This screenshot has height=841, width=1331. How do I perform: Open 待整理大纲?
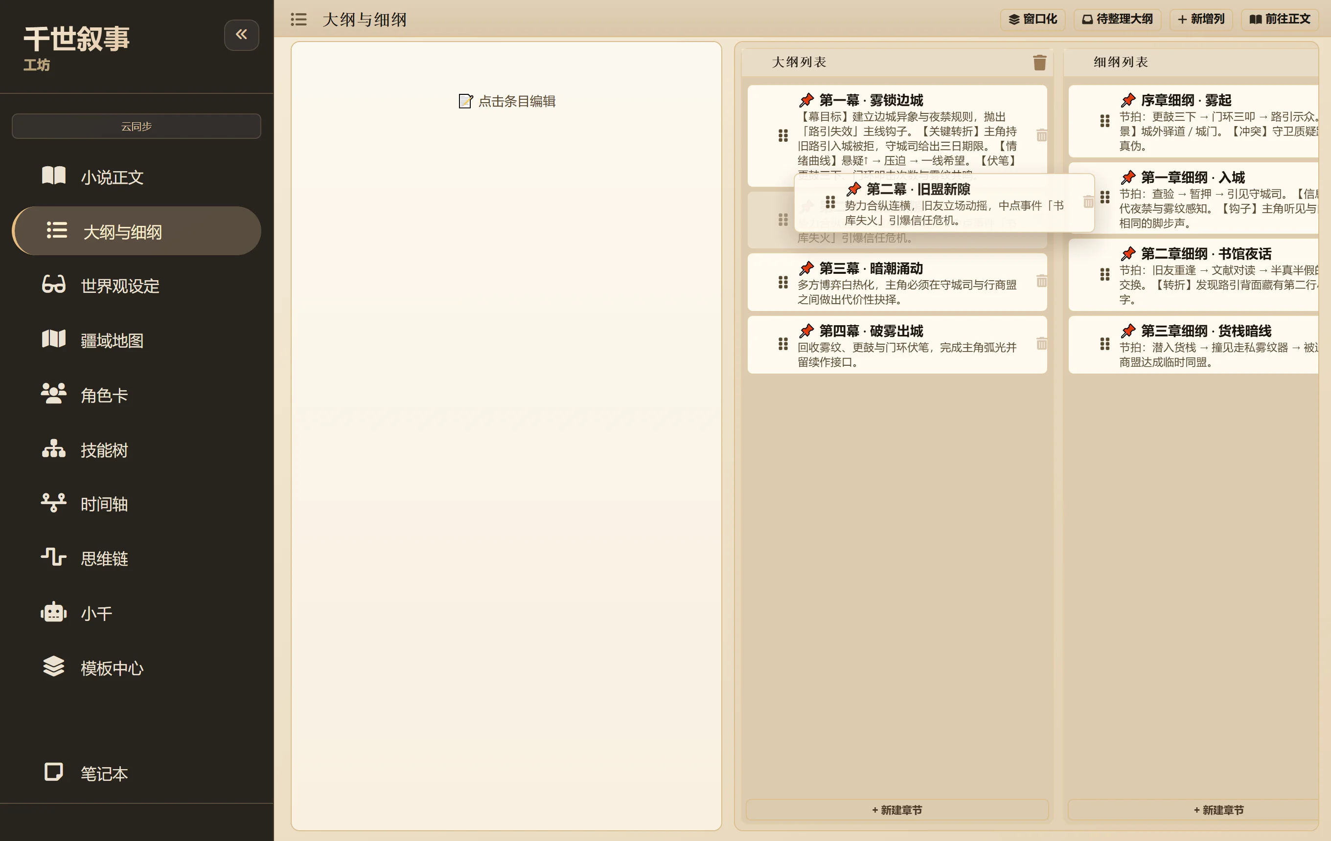(1117, 20)
